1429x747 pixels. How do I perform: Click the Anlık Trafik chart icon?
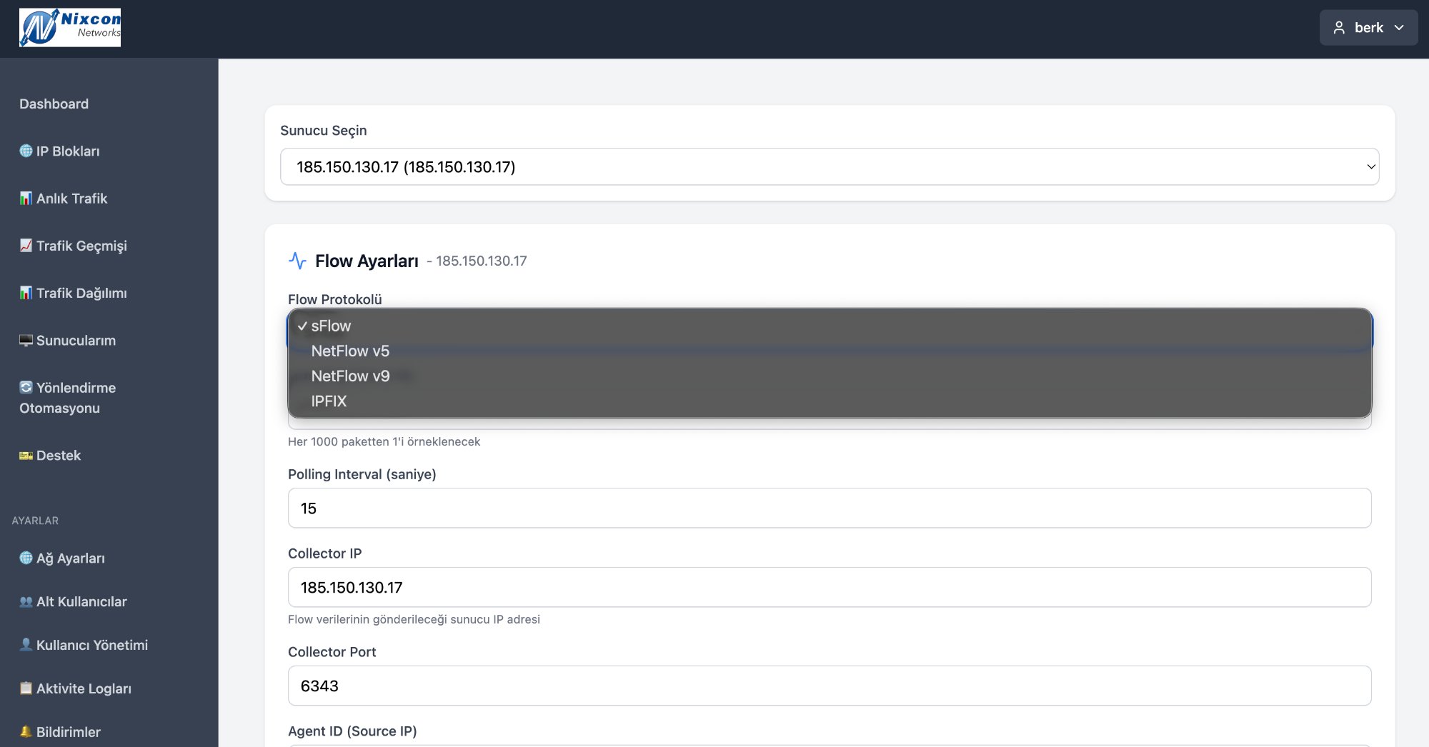pyautogui.click(x=26, y=198)
